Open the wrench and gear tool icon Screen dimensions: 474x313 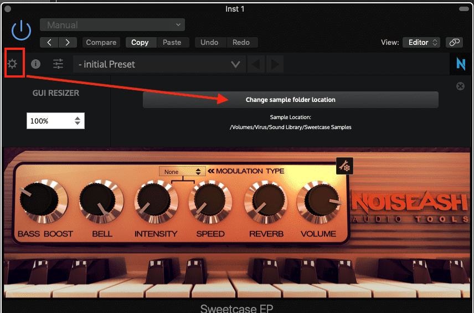click(344, 166)
